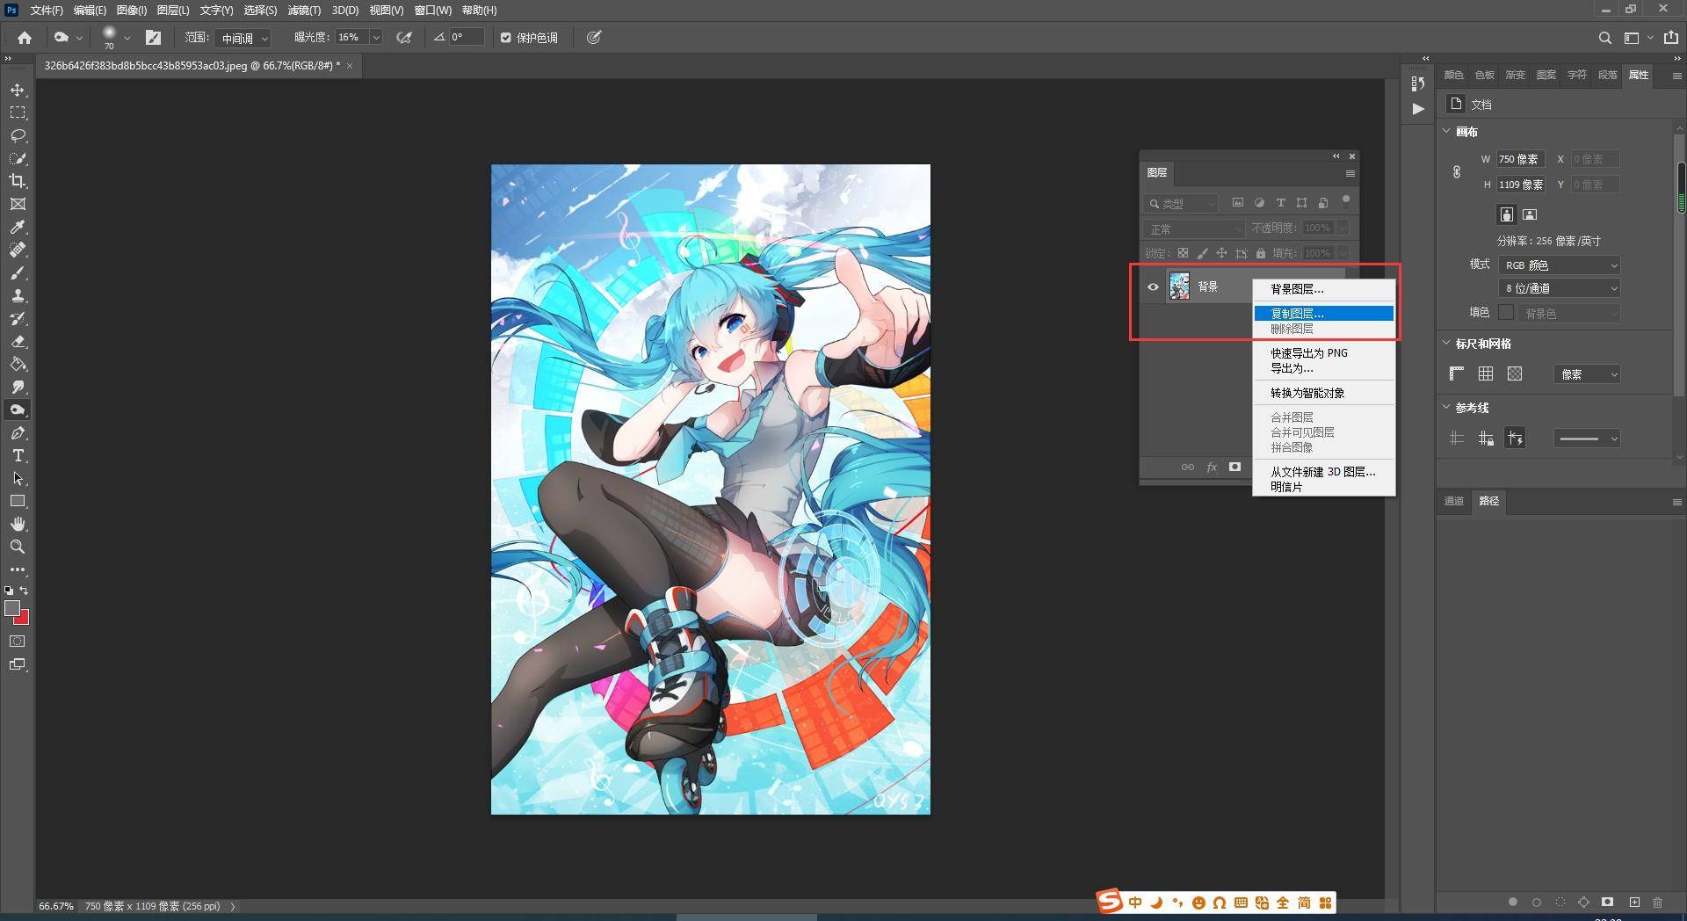Hide the 背景 layer visibility eye

click(x=1153, y=286)
